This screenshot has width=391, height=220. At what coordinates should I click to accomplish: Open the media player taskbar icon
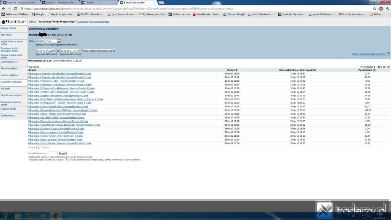click(43, 216)
